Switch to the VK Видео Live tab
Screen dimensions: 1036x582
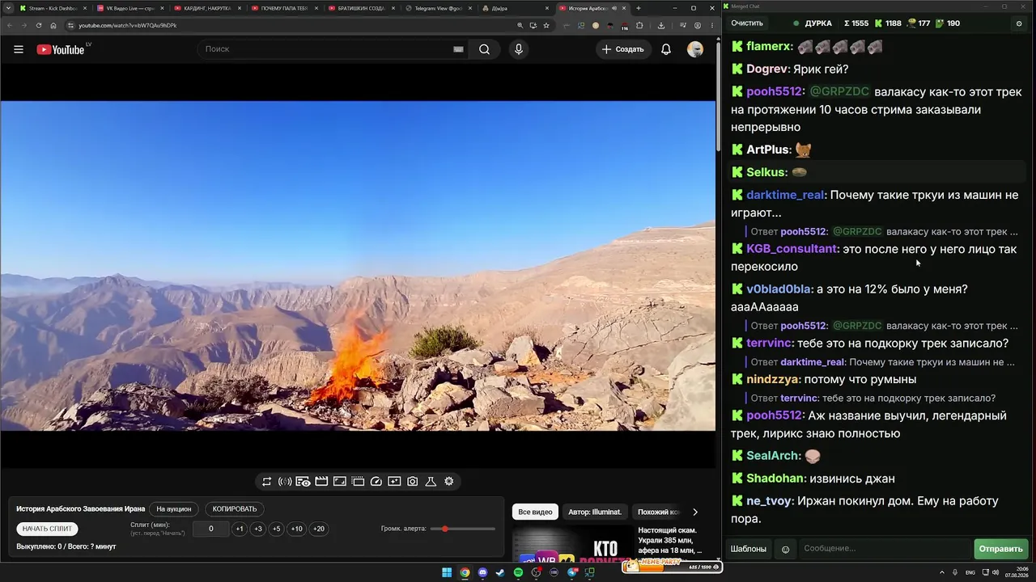tap(129, 8)
